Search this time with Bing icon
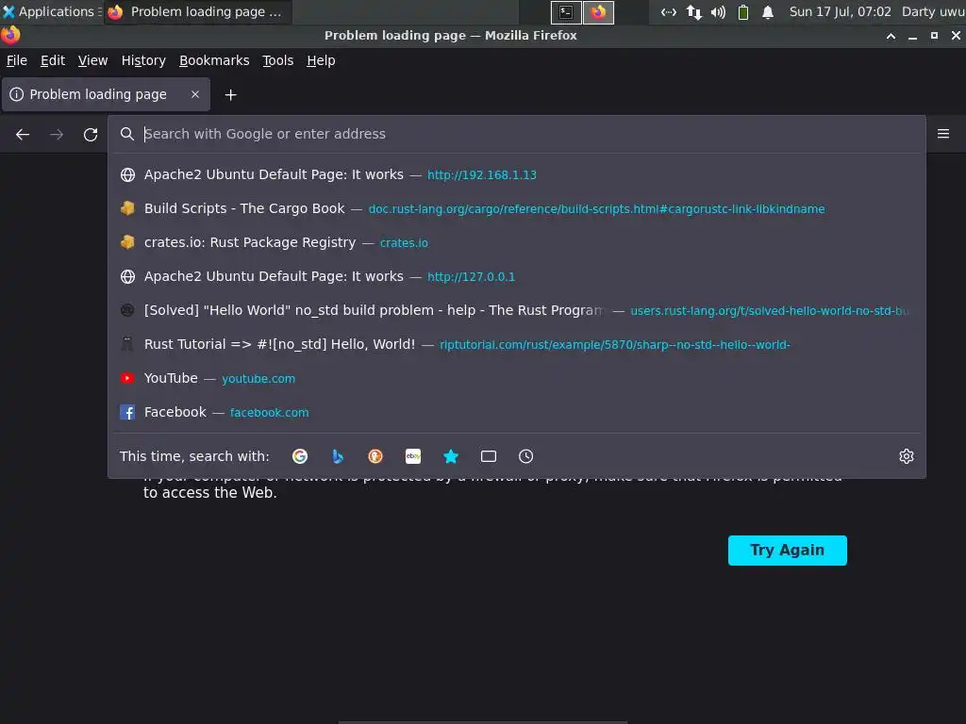Viewport: 966px width, 724px height. click(x=338, y=456)
